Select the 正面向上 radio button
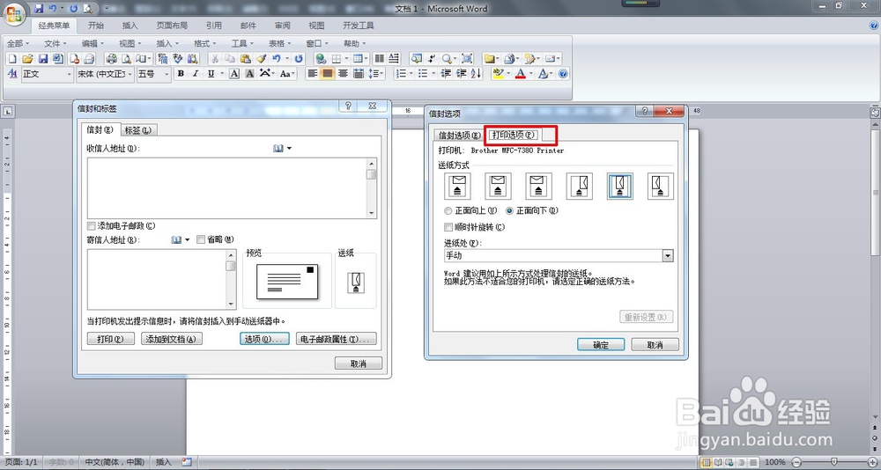 pos(448,211)
